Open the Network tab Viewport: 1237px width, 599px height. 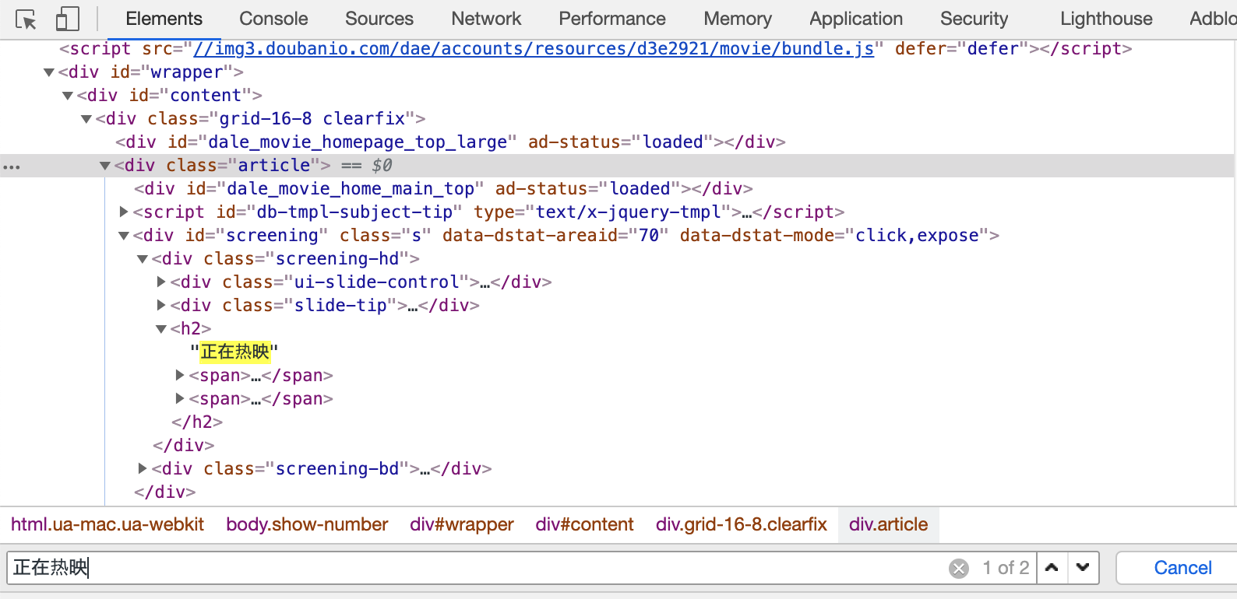[x=486, y=19]
